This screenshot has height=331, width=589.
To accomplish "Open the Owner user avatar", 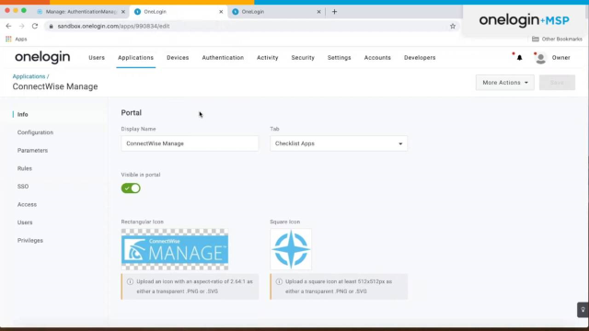I will 540,58.
